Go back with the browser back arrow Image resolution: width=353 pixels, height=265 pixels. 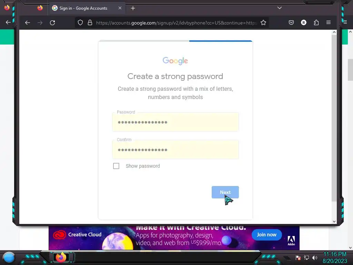[x=28, y=22]
